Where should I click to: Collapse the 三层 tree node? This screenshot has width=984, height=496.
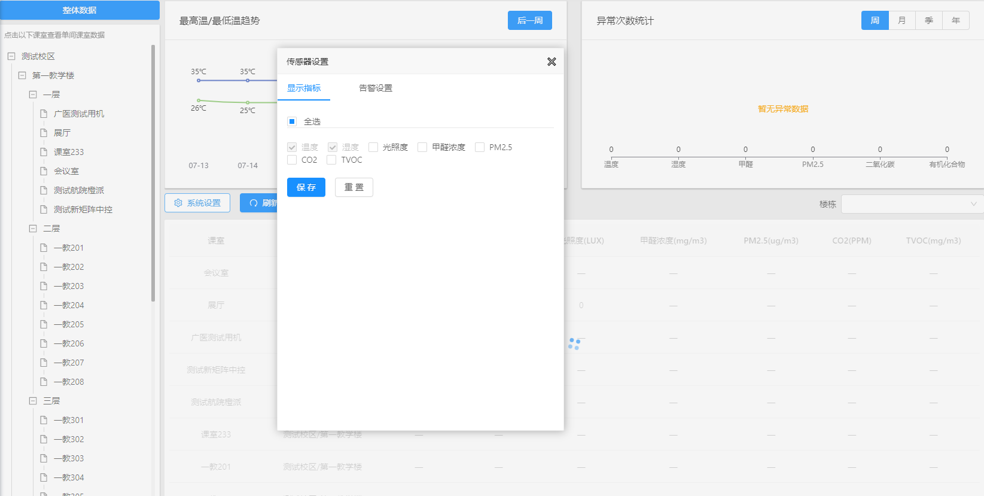click(33, 401)
